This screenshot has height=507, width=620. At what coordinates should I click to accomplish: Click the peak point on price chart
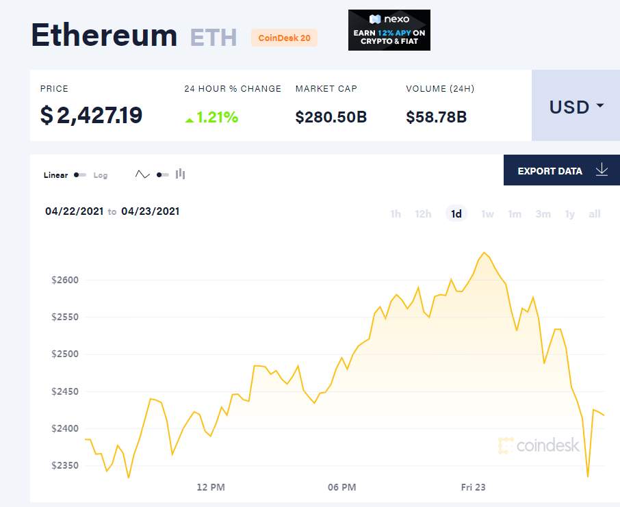[x=484, y=252]
